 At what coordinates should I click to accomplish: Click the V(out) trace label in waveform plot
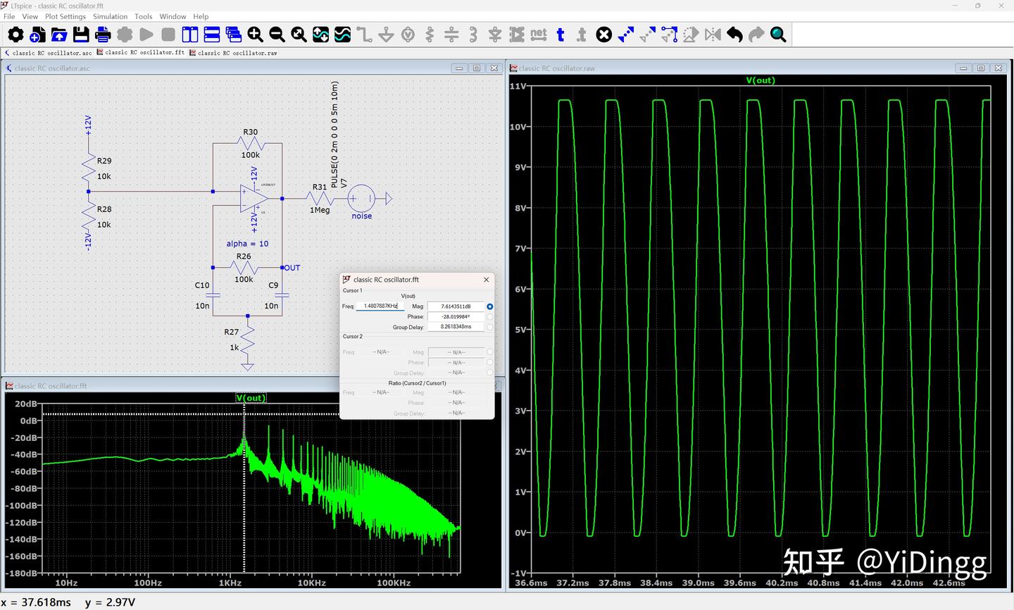point(760,80)
